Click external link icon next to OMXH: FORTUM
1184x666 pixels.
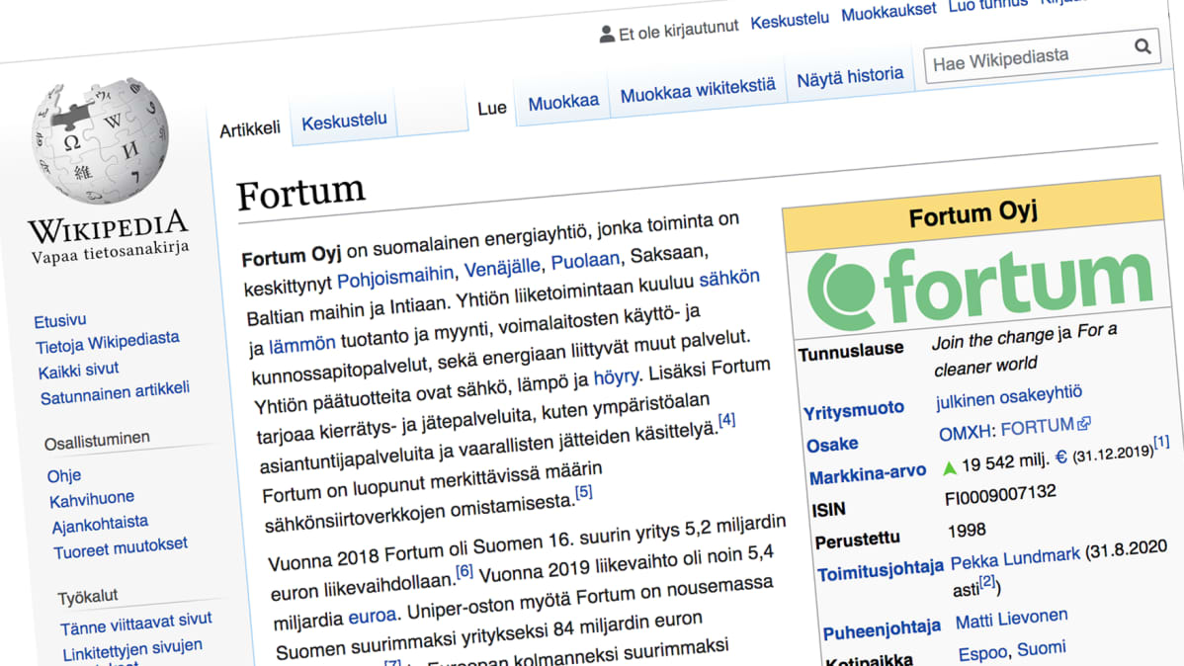point(1083,424)
